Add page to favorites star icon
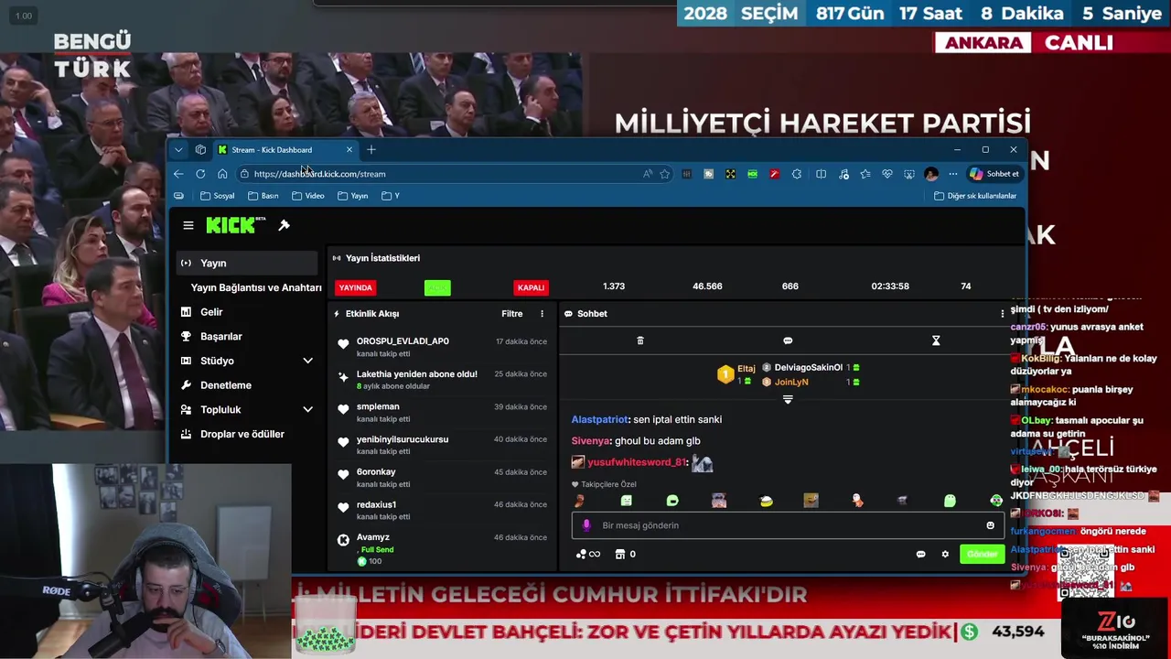Image resolution: width=1171 pixels, height=659 pixels. pyautogui.click(x=665, y=174)
